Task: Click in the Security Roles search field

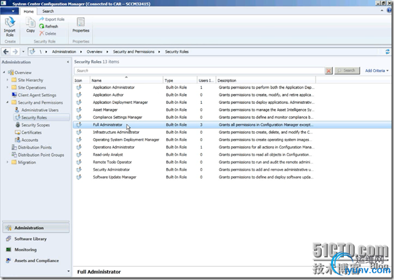Action: tap(199, 70)
